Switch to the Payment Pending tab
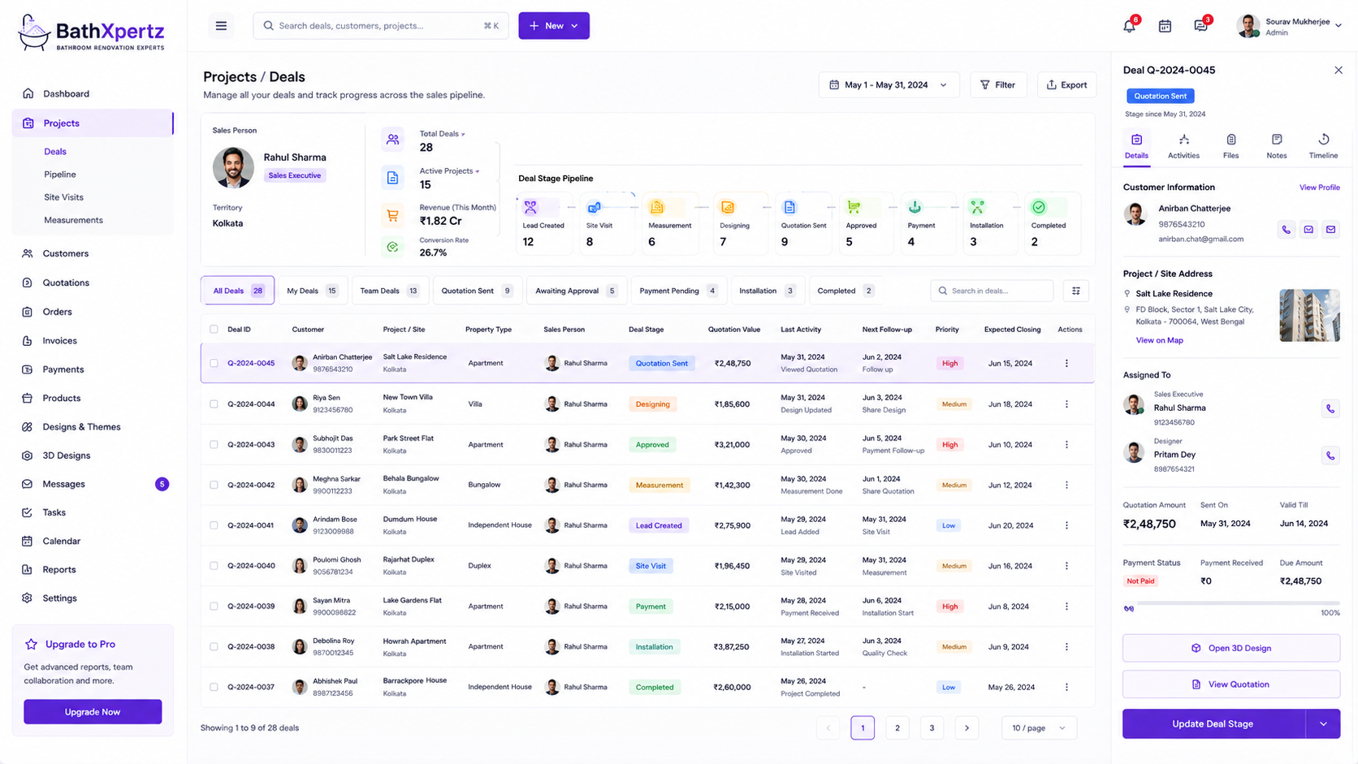 (x=677, y=291)
